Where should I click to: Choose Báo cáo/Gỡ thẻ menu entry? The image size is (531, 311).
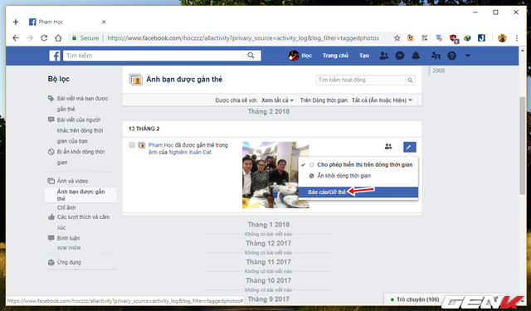pos(358,192)
